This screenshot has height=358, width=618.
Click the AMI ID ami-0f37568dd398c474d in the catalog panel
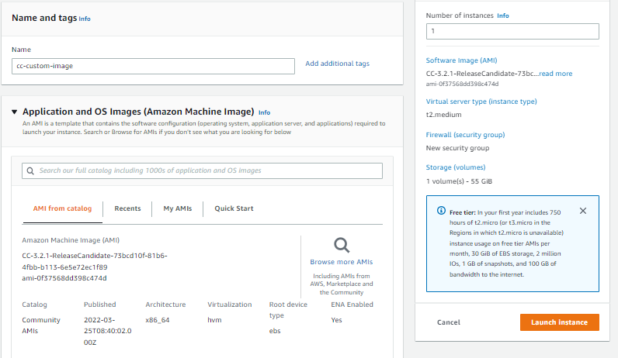click(64, 278)
